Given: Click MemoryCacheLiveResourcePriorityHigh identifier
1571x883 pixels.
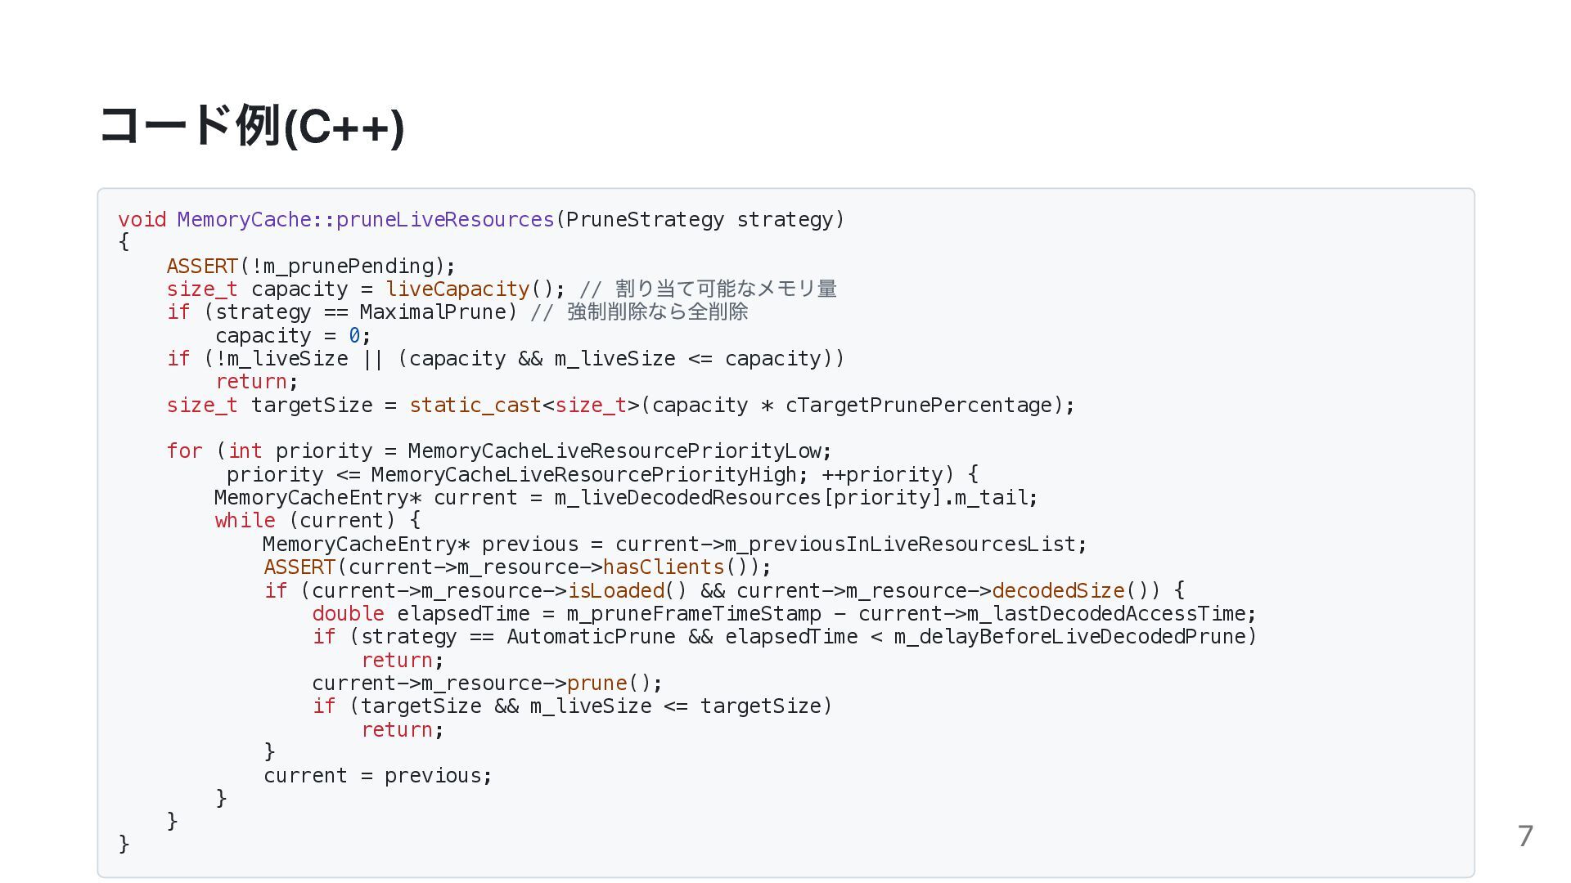Looking at the screenshot, I should [x=583, y=474].
